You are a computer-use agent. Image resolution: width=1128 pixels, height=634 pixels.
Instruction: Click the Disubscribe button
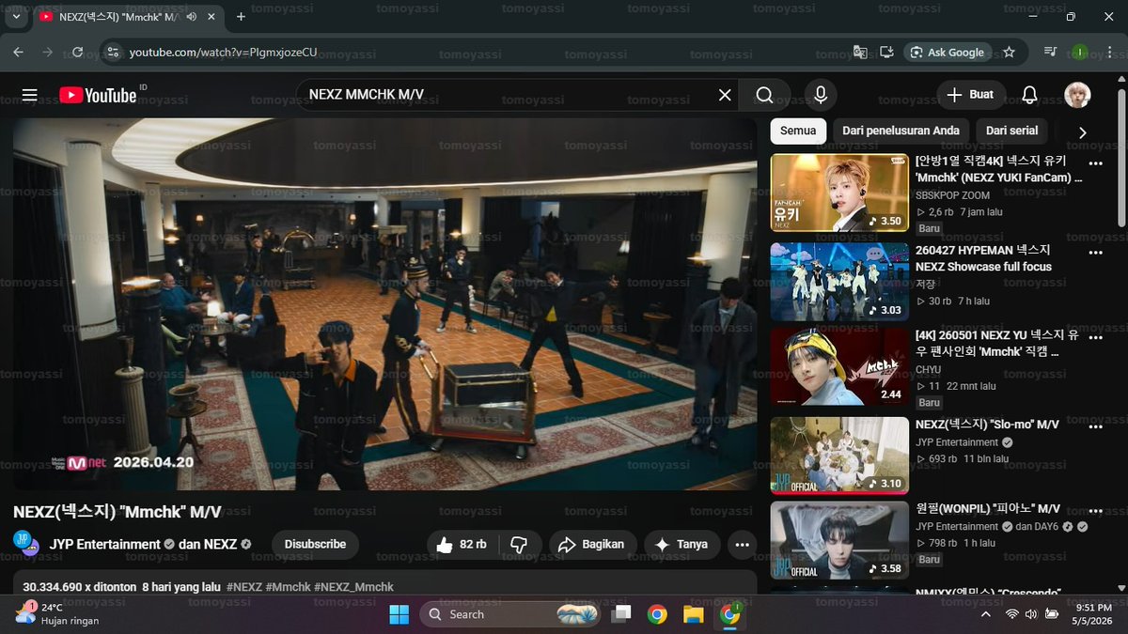click(x=315, y=544)
